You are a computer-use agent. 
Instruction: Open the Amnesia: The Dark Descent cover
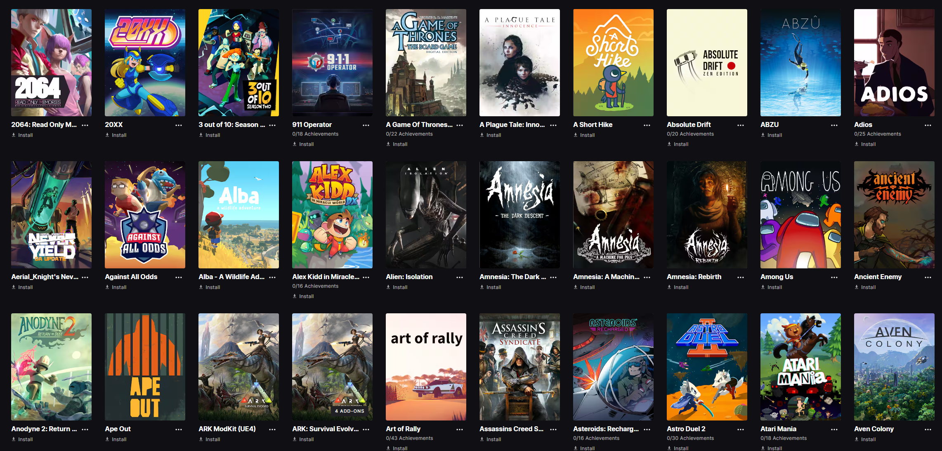tap(519, 215)
